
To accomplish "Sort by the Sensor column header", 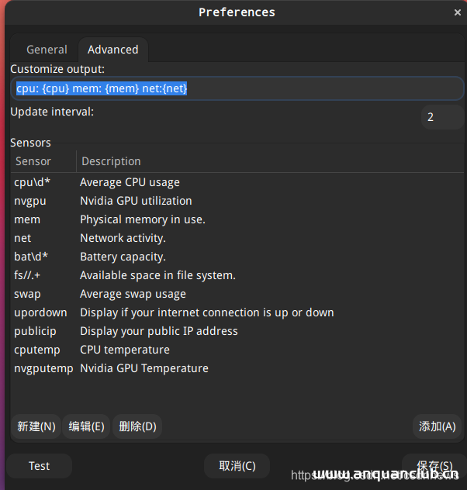I will point(43,161).
